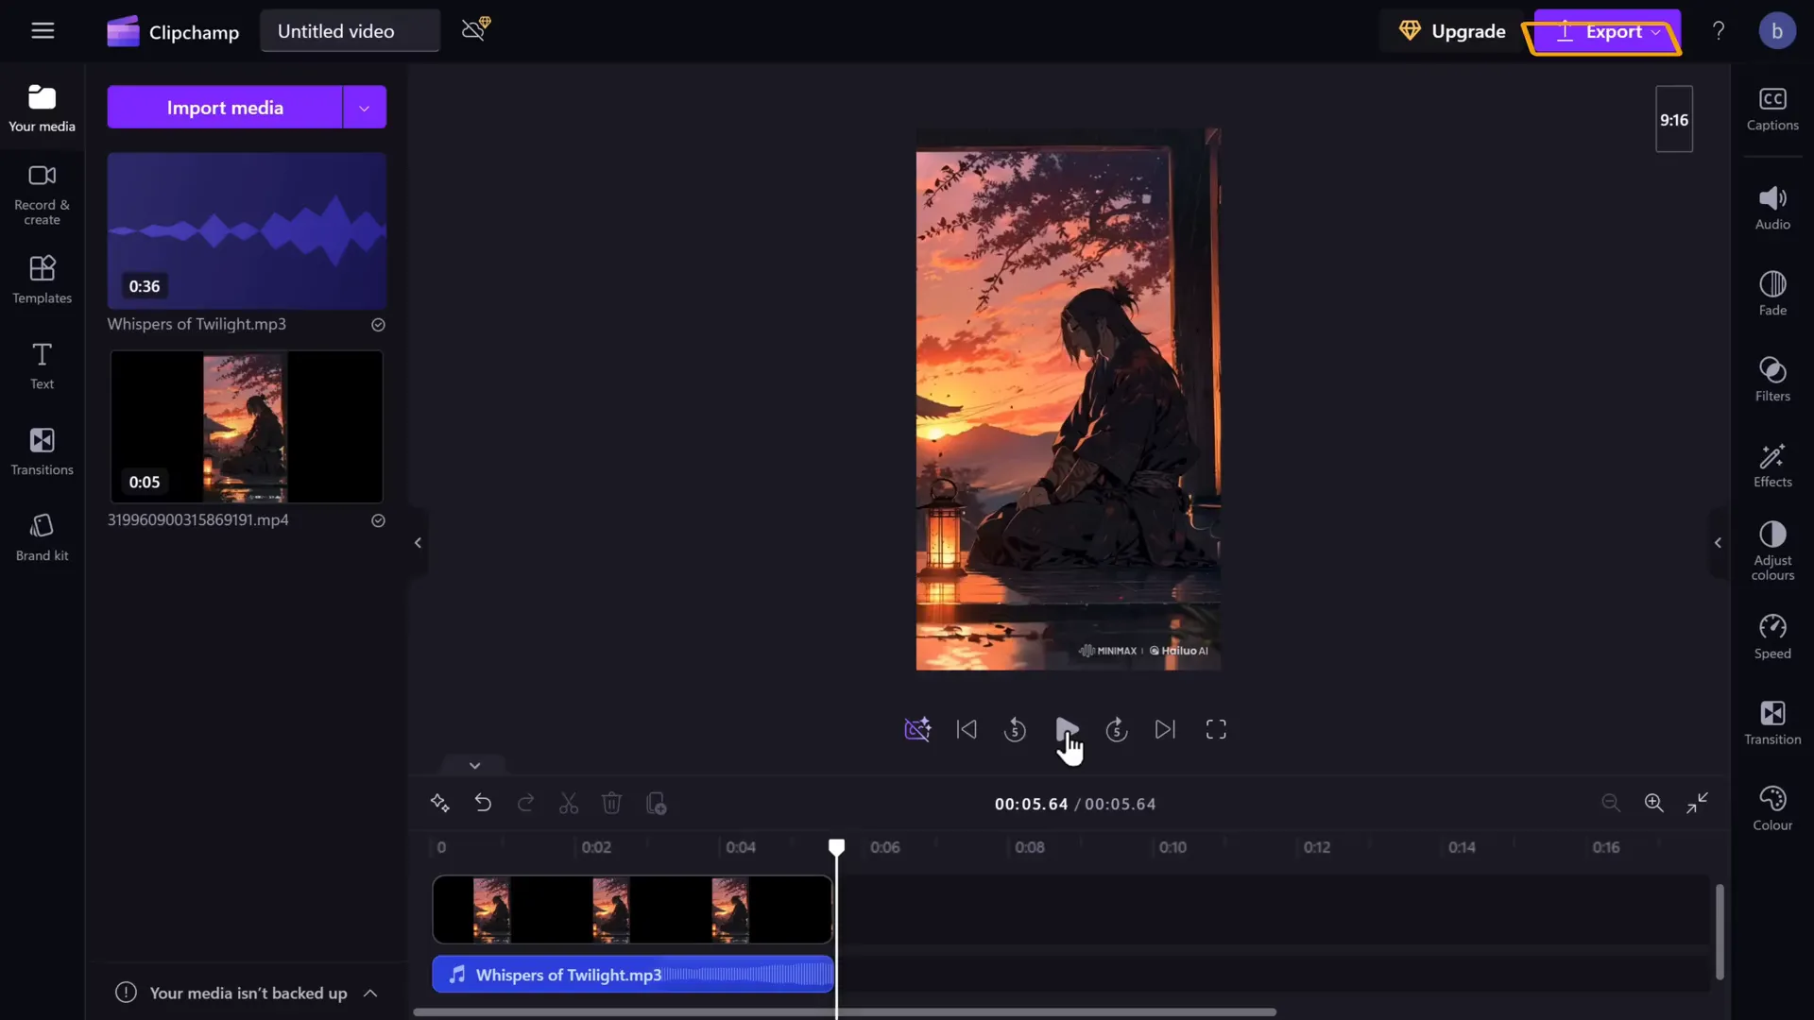Open the Fade panel
The height and width of the screenshot is (1020, 1814).
pos(1772,294)
